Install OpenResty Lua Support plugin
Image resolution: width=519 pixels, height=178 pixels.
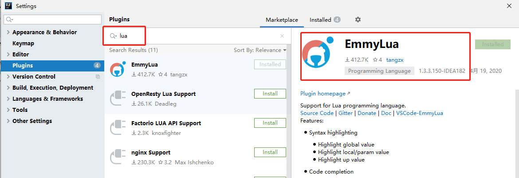tap(270, 94)
